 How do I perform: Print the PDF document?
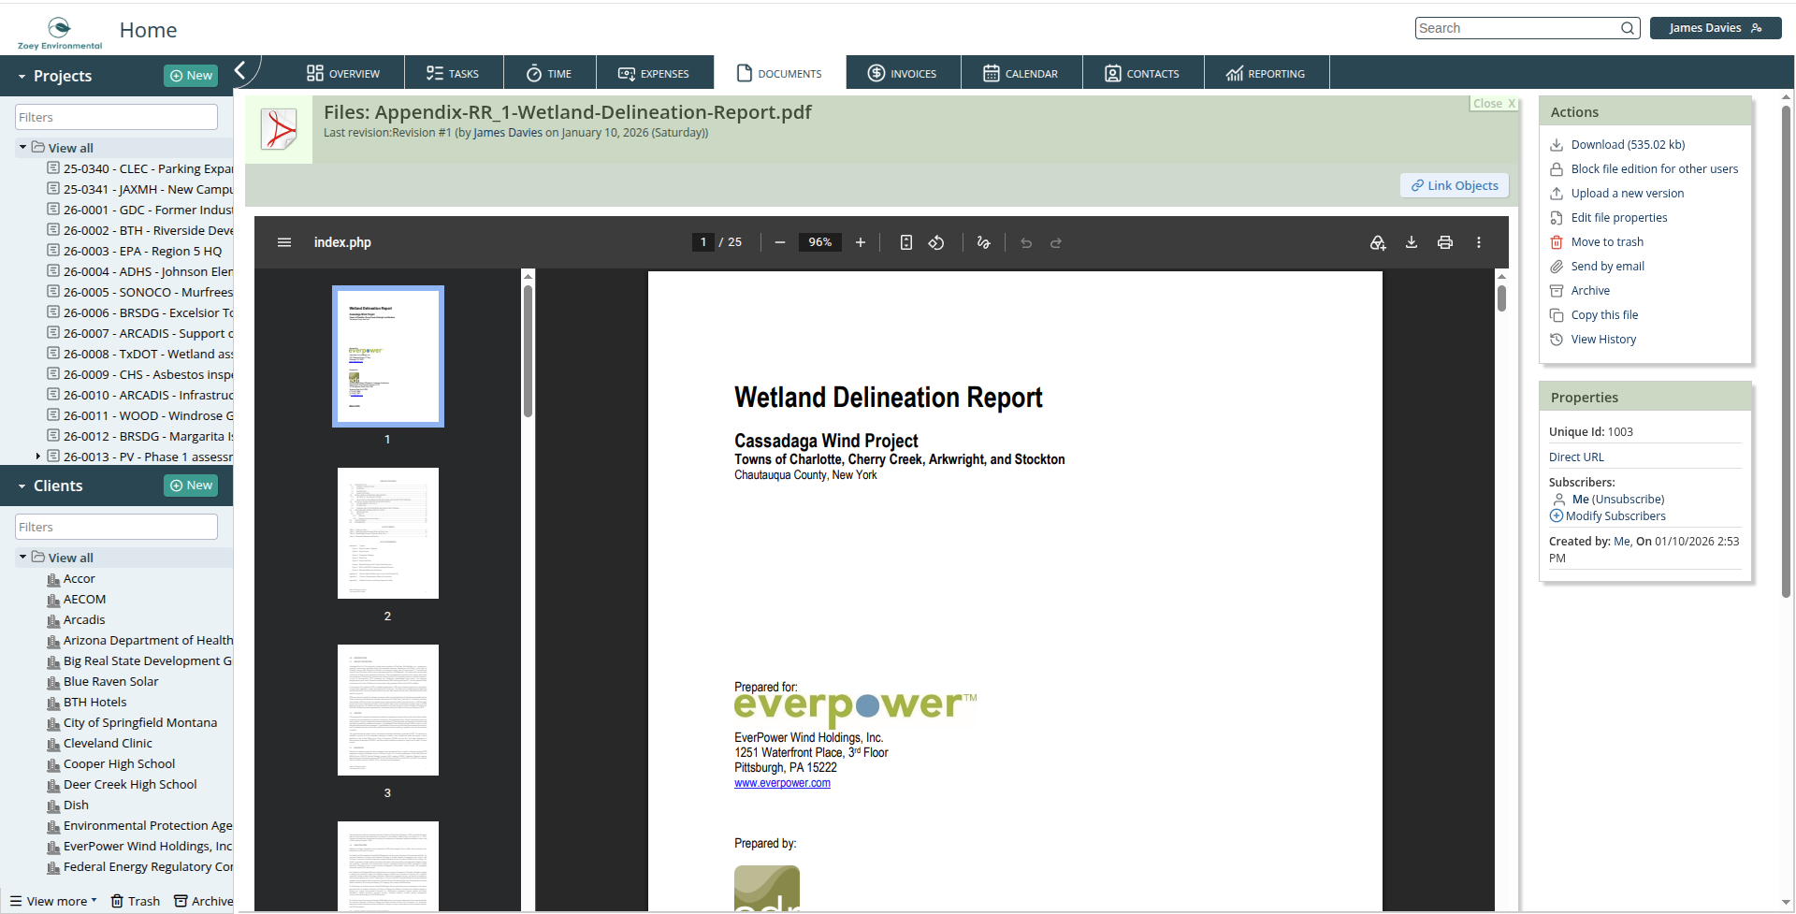coord(1445,242)
